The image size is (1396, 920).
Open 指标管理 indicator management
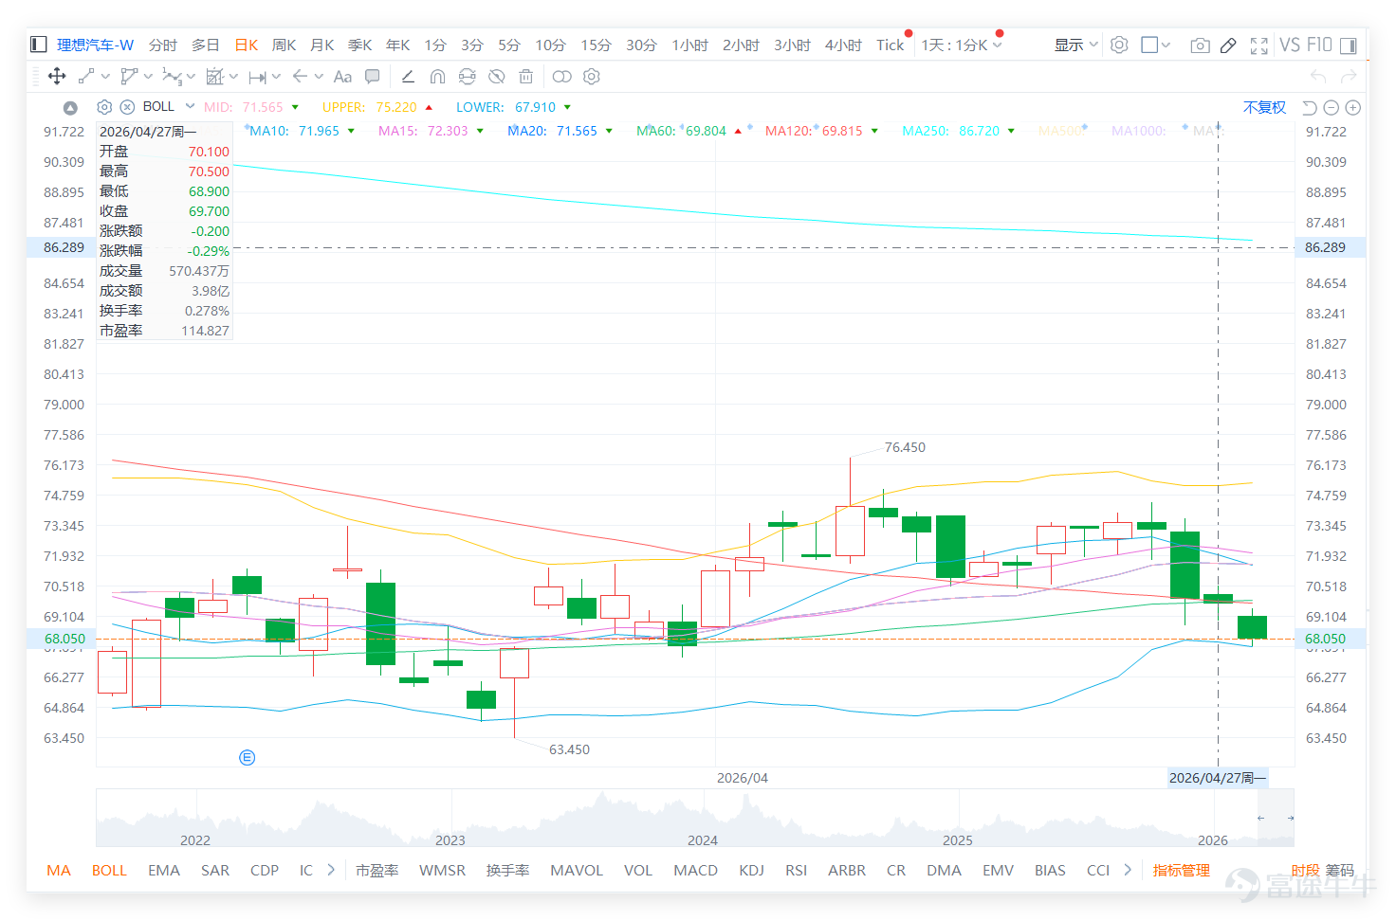[x=1181, y=870]
